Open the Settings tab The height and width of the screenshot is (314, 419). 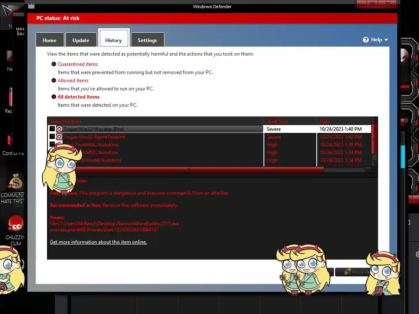147,40
